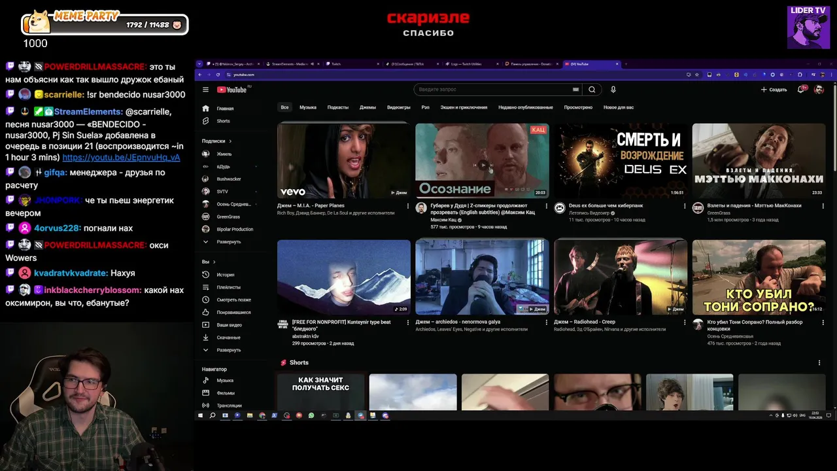Open options menu for Radiohead Creep video
Image resolution: width=837 pixels, height=471 pixels.
[685, 322]
